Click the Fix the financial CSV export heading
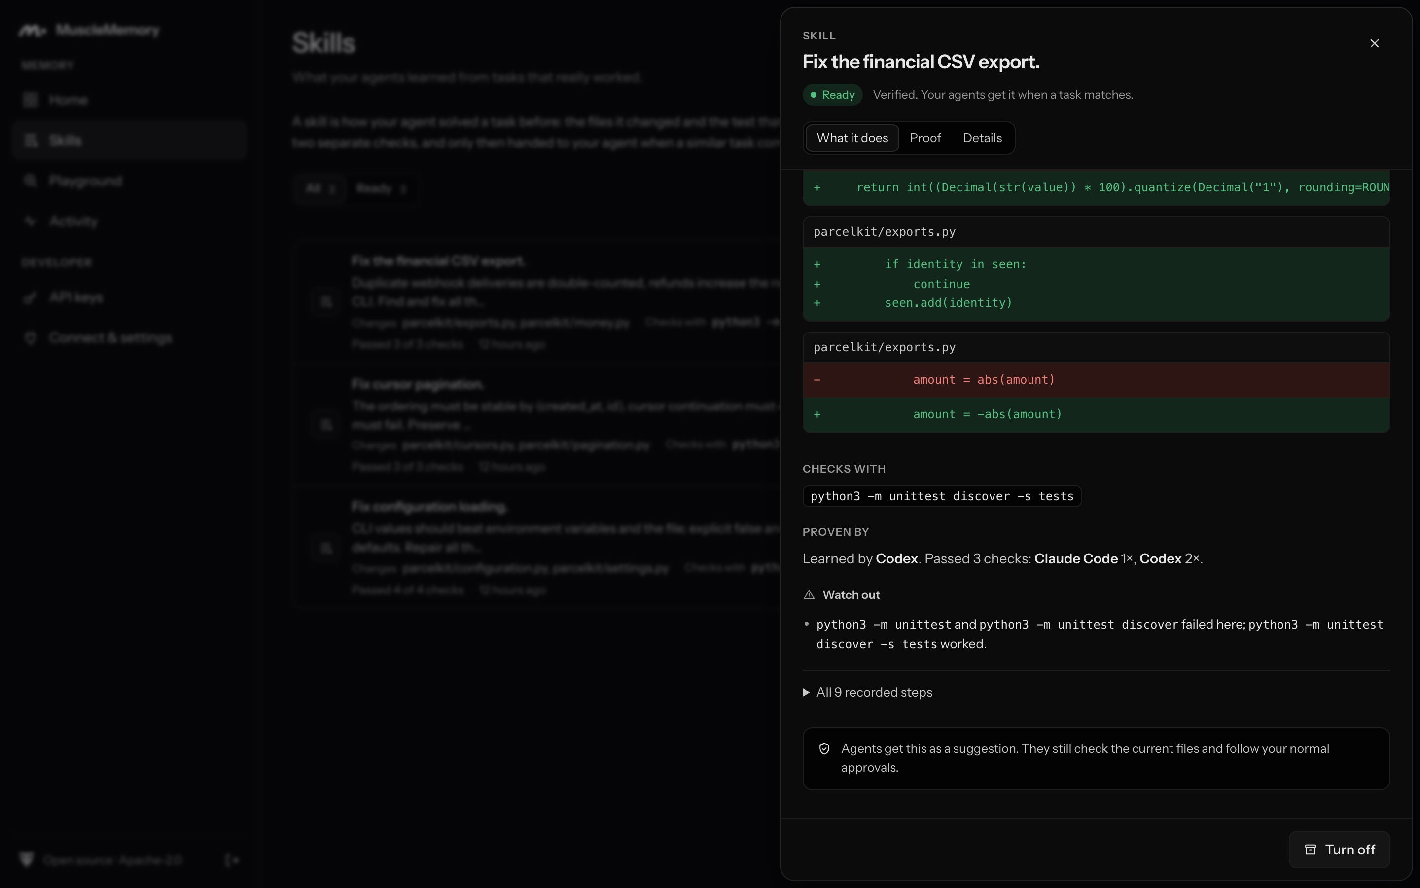Image resolution: width=1420 pixels, height=888 pixels. pyautogui.click(x=921, y=62)
